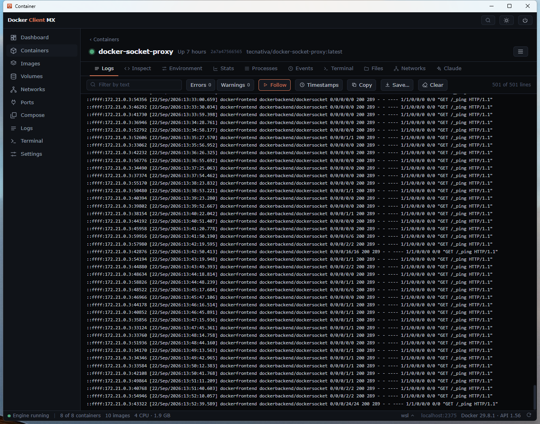The height and width of the screenshot is (424, 540).
Task: Go to Volumes in the sidebar
Action: click(42, 76)
